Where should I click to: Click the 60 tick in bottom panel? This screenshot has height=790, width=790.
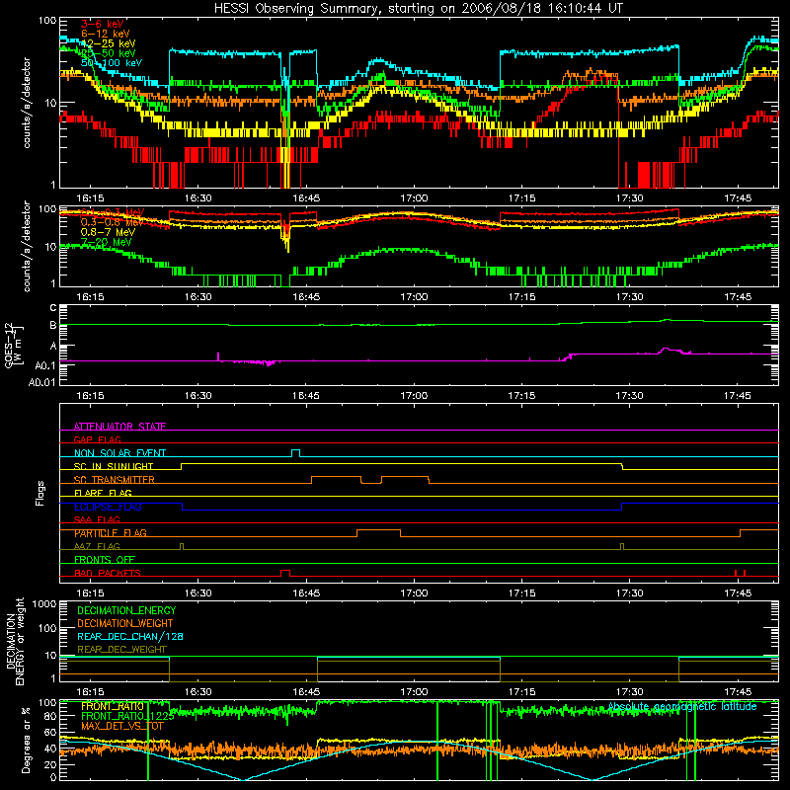click(50, 733)
